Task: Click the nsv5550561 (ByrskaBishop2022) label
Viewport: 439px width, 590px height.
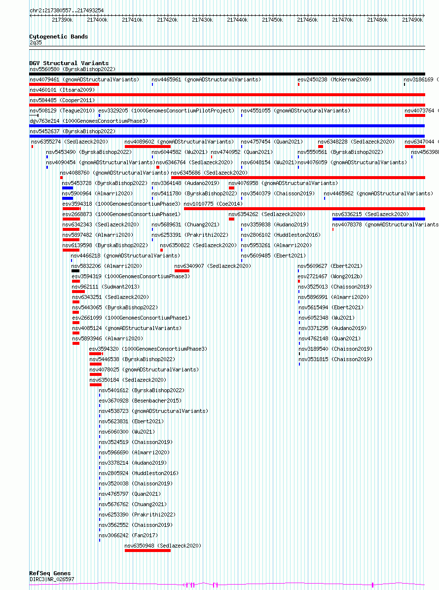Action: pyautogui.click(x=340, y=152)
